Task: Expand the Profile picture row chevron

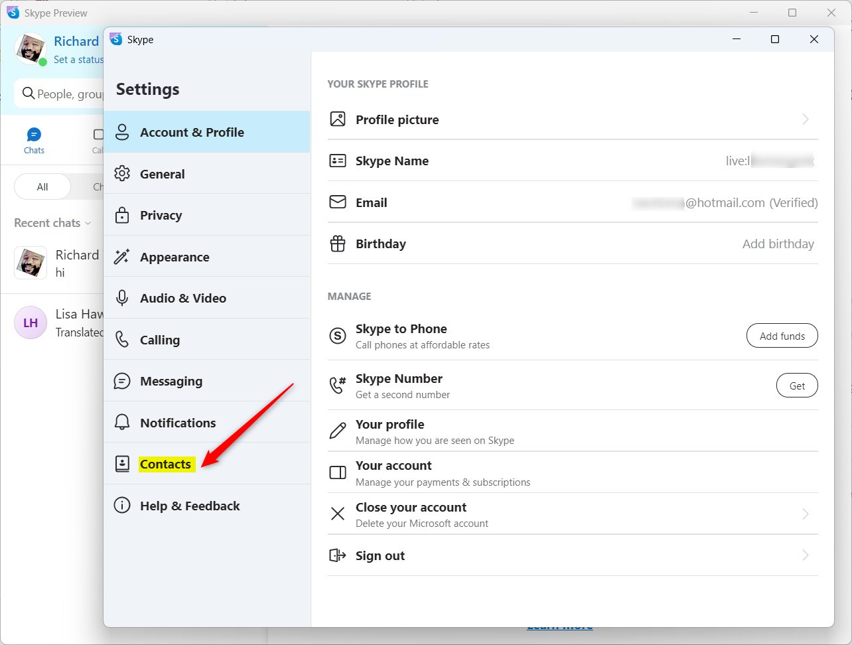Action: 805,119
